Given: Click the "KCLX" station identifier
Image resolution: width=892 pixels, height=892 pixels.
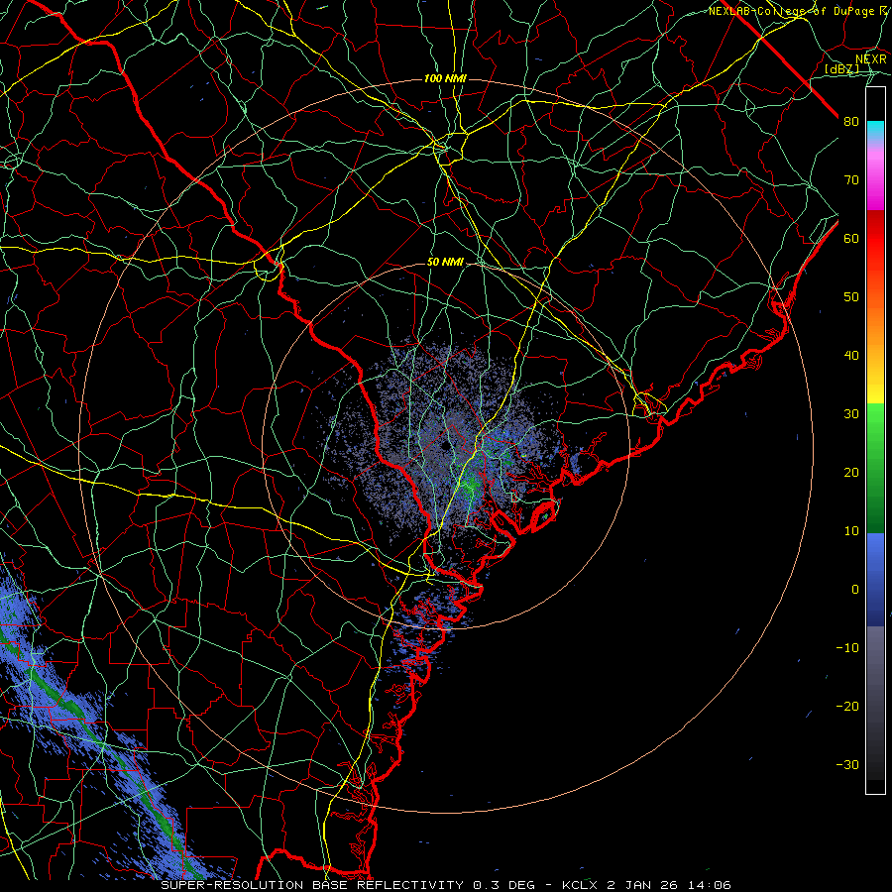Looking at the screenshot, I should click(x=578, y=885).
